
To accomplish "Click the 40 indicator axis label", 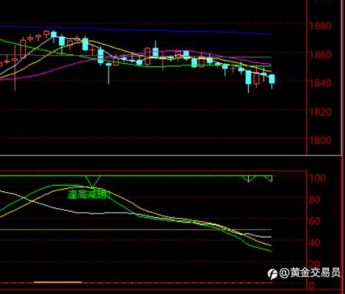I will 315,242.
